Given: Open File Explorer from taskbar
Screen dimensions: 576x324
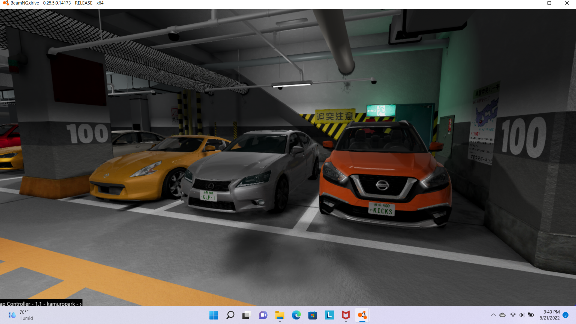Looking at the screenshot, I should pyautogui.click(x=280, y=315).
